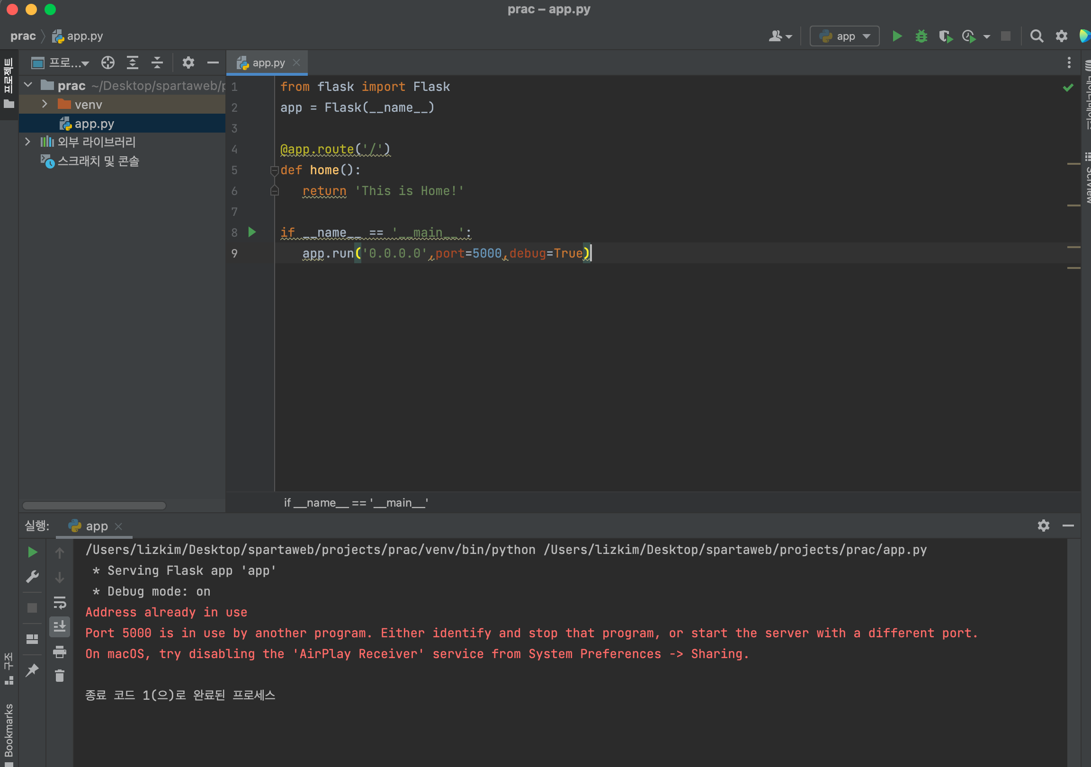This screenshot has width=1091, height=767.
Task: Click the stop process button in toolbar
Action: click(x=1005, y=36)
